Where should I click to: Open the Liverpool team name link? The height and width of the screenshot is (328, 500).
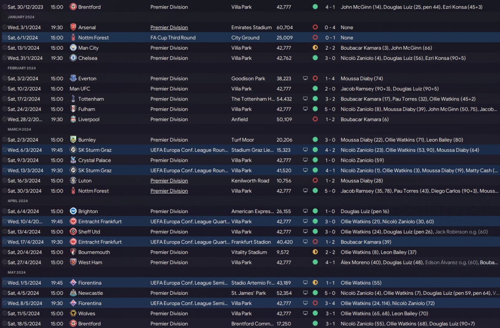click(x=89, y=119)
